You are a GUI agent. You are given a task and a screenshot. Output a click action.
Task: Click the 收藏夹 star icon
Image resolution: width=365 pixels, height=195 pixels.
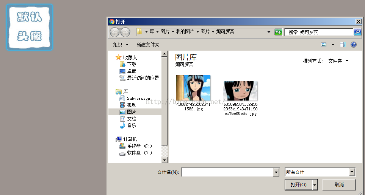coord(119,57)
